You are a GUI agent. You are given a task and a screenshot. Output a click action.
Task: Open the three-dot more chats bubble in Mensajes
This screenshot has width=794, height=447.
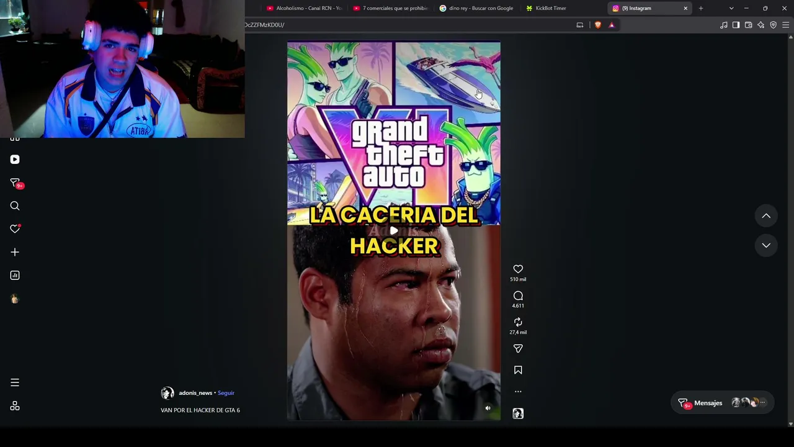[762, 403]
